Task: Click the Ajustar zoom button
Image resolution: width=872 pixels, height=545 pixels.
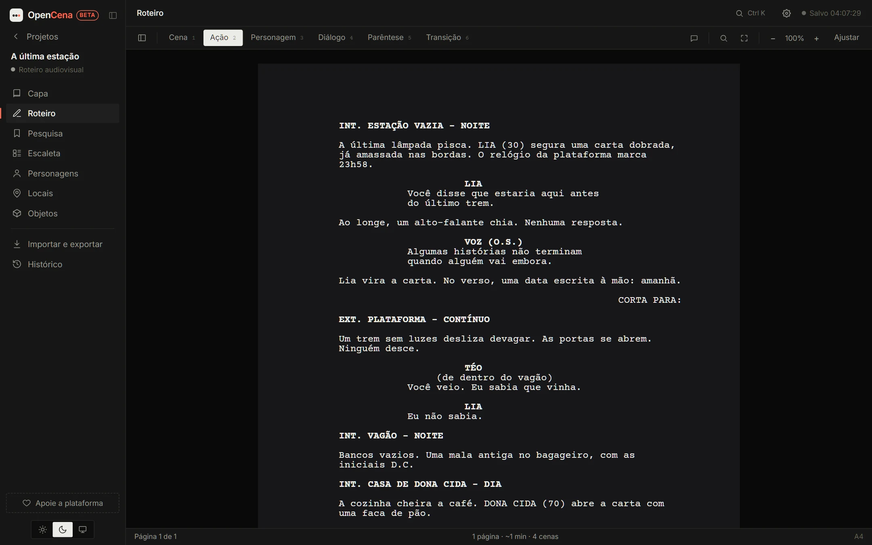Action: coord(847,38)
